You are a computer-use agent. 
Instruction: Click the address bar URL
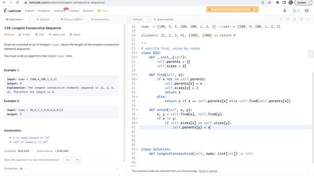[x=67, y=2]
